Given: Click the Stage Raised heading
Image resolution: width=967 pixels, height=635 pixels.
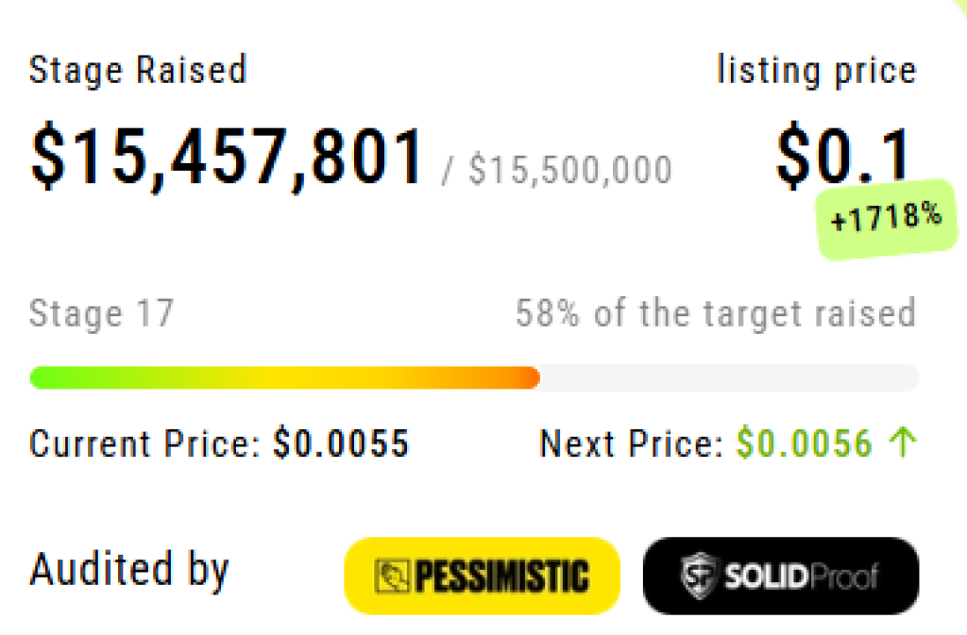Looking at the screenshot, I should pos(138,71).
